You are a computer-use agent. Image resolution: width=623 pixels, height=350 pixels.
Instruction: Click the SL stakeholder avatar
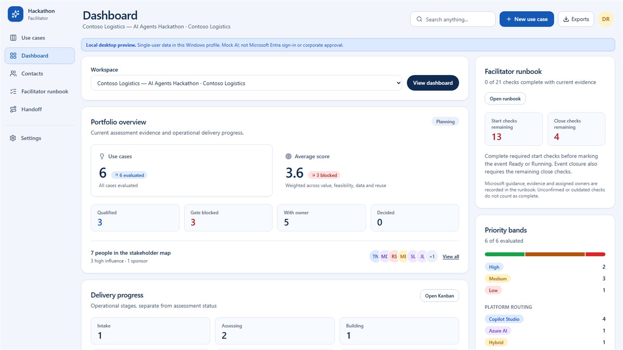(413, 256)
